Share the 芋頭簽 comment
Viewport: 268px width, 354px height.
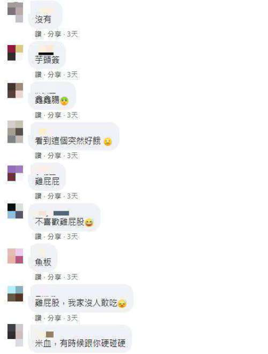(x=54, y=75)
